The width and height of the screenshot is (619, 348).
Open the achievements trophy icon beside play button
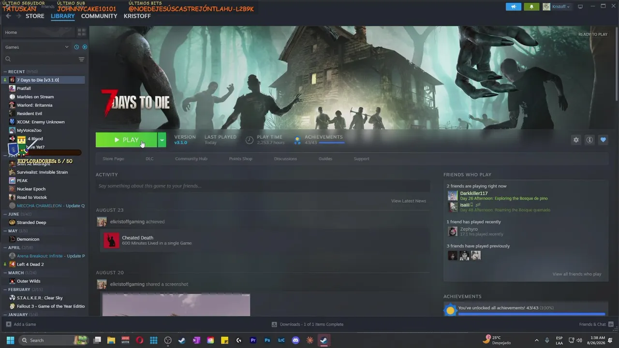[x=297, y=140]
